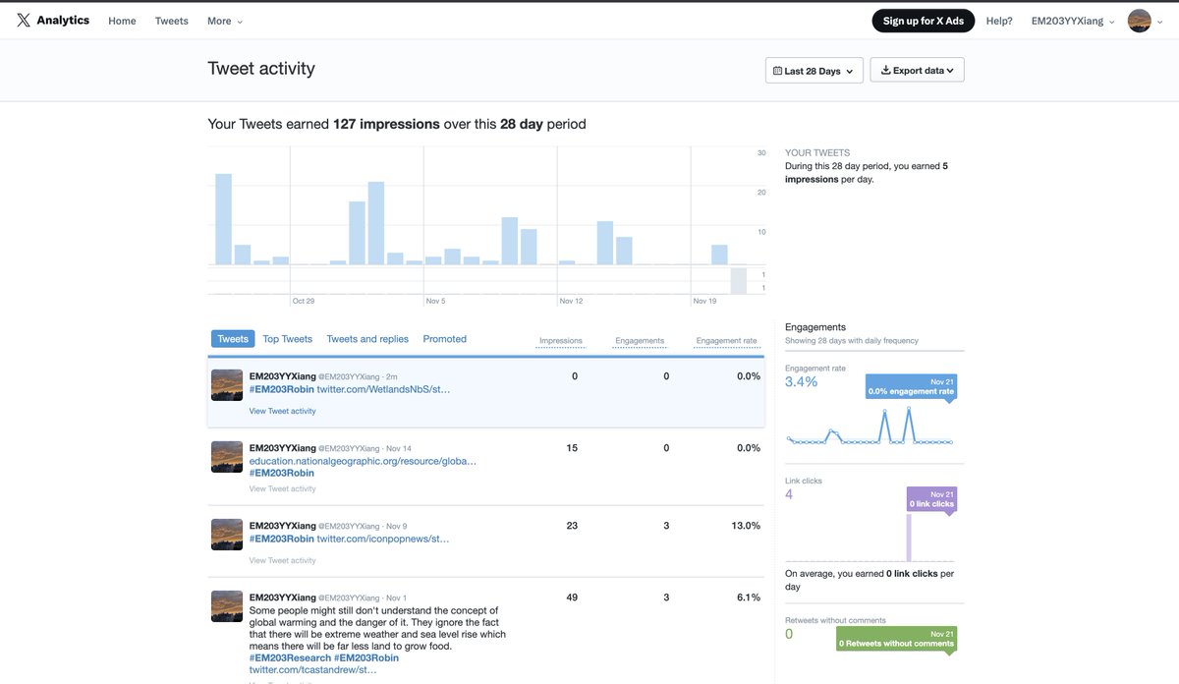Open the Export data dropdown

click(918, 71)
